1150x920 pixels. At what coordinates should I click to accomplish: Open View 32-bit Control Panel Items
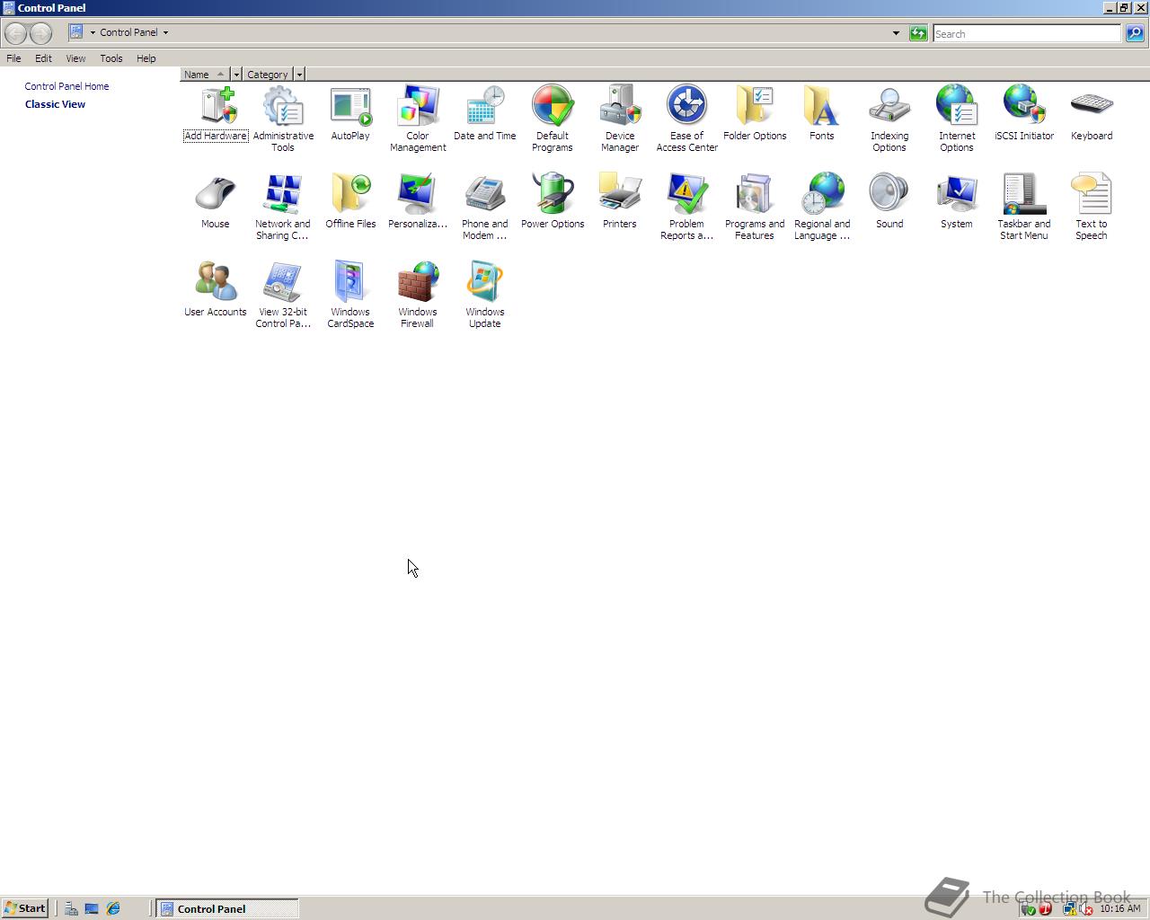(283, 295)
